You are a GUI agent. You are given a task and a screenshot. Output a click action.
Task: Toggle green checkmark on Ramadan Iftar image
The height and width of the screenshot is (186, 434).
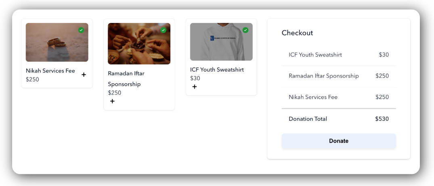[163, 30]
